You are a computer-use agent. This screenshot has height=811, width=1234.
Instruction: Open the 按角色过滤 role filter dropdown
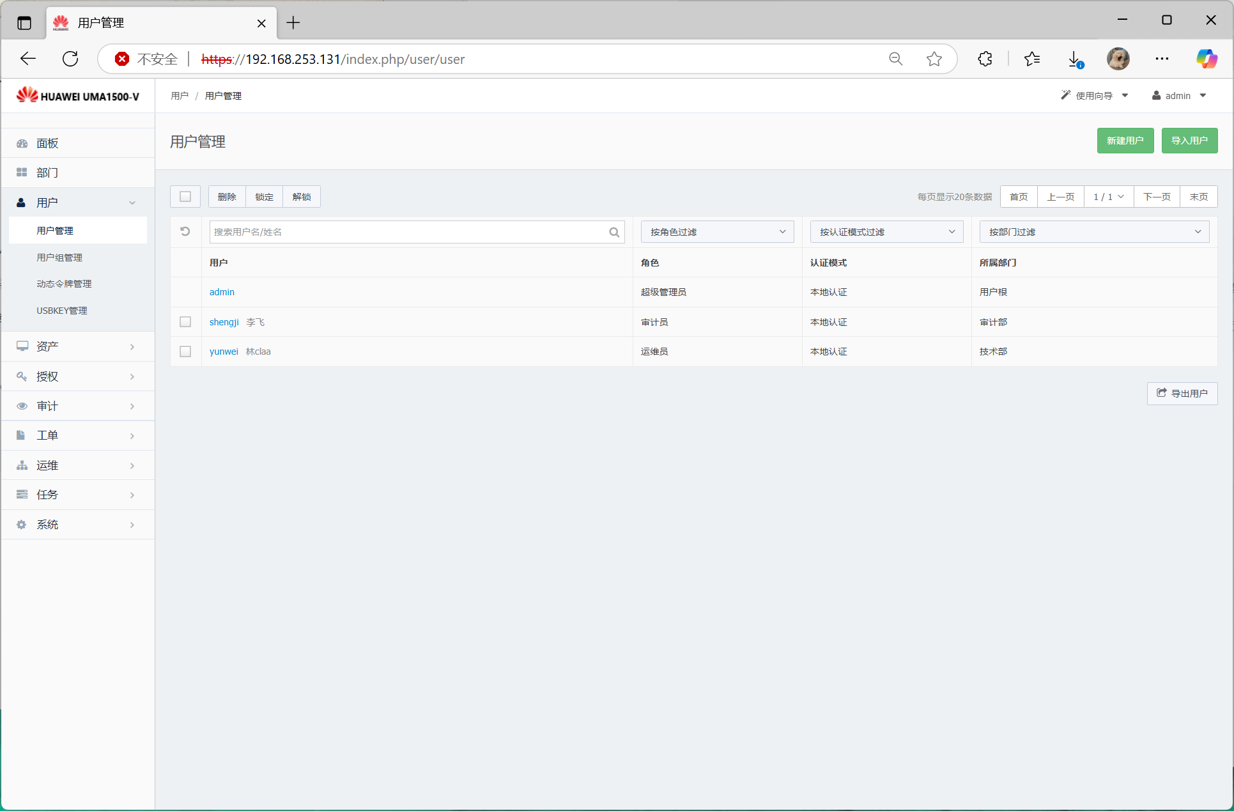click(717, 231)
